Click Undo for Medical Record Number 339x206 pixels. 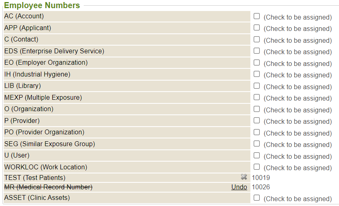click(x=239, y=187)
